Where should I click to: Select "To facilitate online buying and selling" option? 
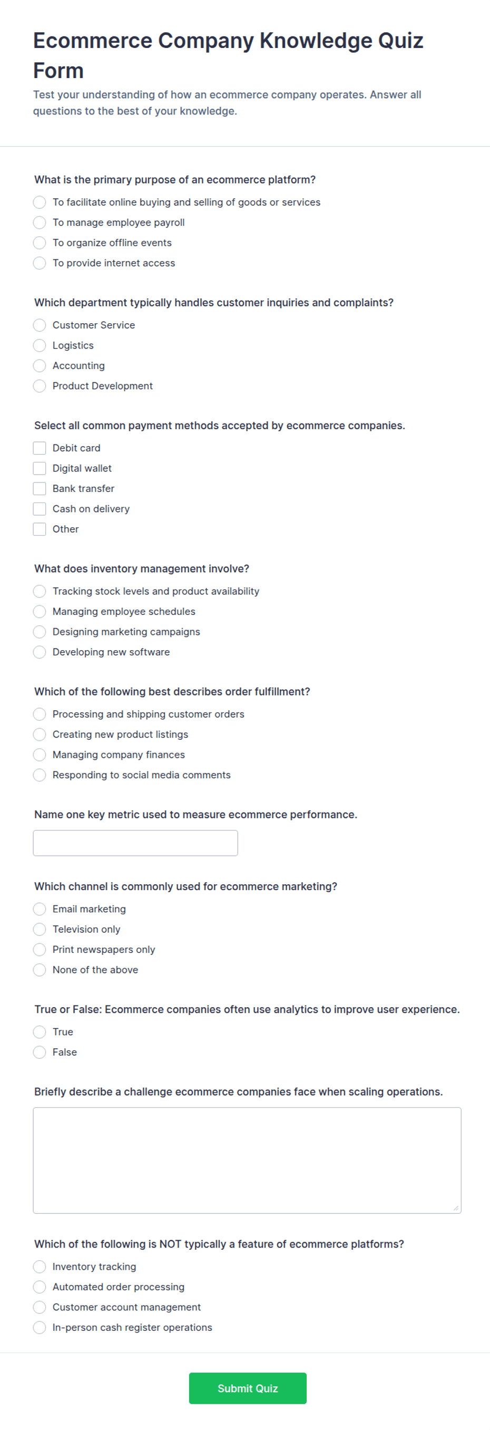click(40, 202)
